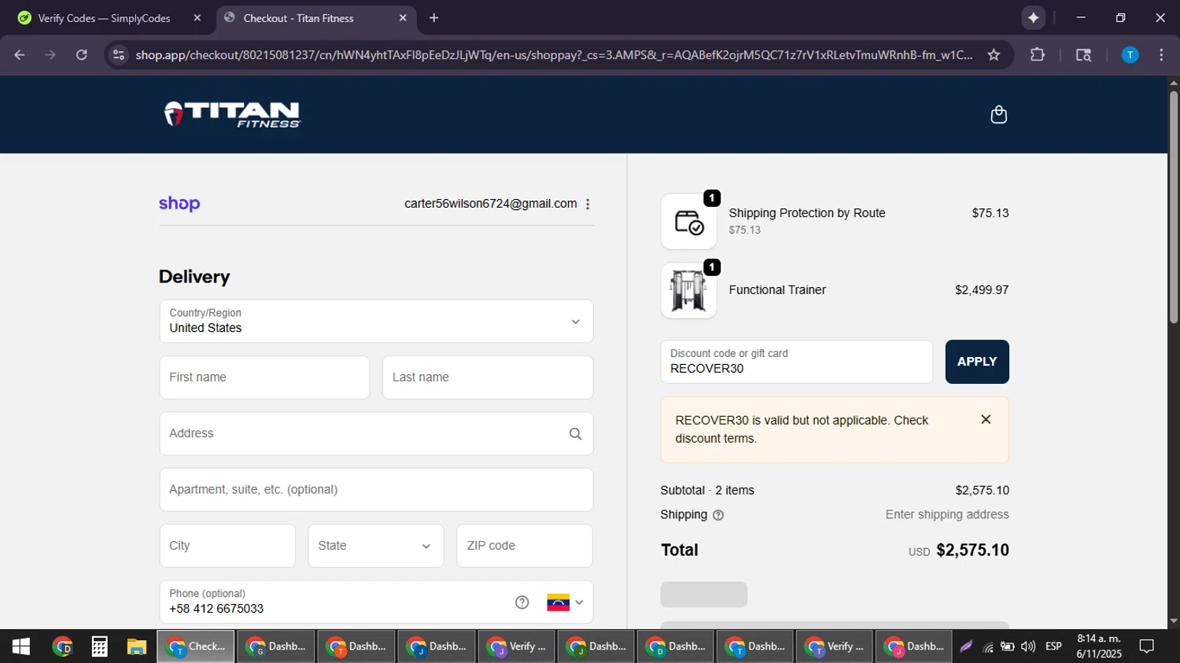Apply the RECOVER30 discount code
The width and height of the screenshot is (1180, 663).
pos(977,362)
